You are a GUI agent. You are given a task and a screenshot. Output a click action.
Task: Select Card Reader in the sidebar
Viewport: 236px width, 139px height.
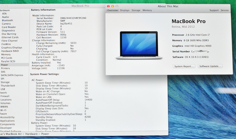[9, 27]
